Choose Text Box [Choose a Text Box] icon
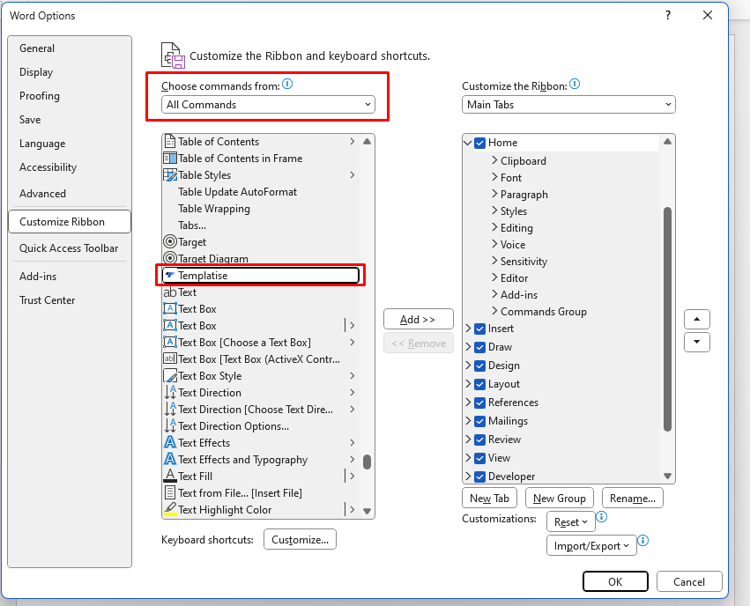 pos(170,342)
